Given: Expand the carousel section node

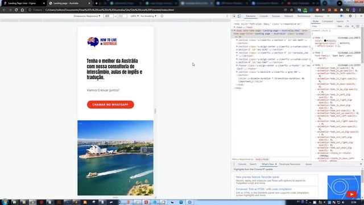Looking at the screenshot, I should (x=237, y=53).
